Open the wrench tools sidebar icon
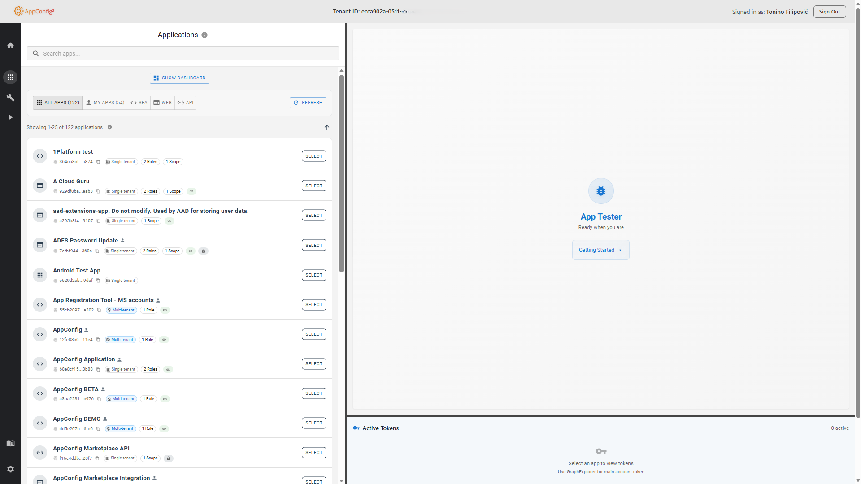861x484 pixels. coord(10,97)
